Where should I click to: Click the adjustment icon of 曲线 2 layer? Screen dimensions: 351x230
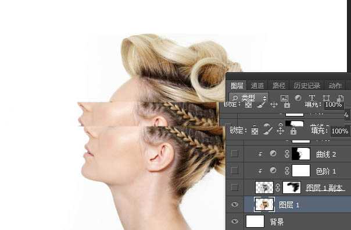click(x=273, y=154)
